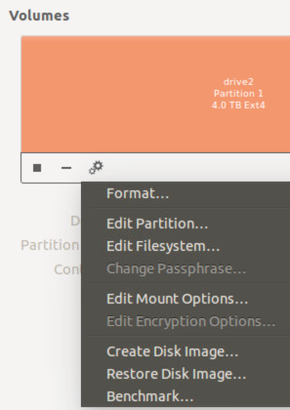Delete partition using the minus icon
Viewport: 290px width, 410px height.
[66, 167]
